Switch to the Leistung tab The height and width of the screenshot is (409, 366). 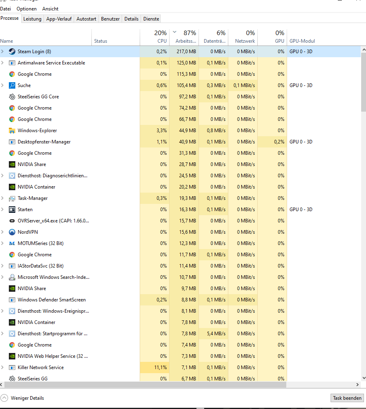coord(32,19)
